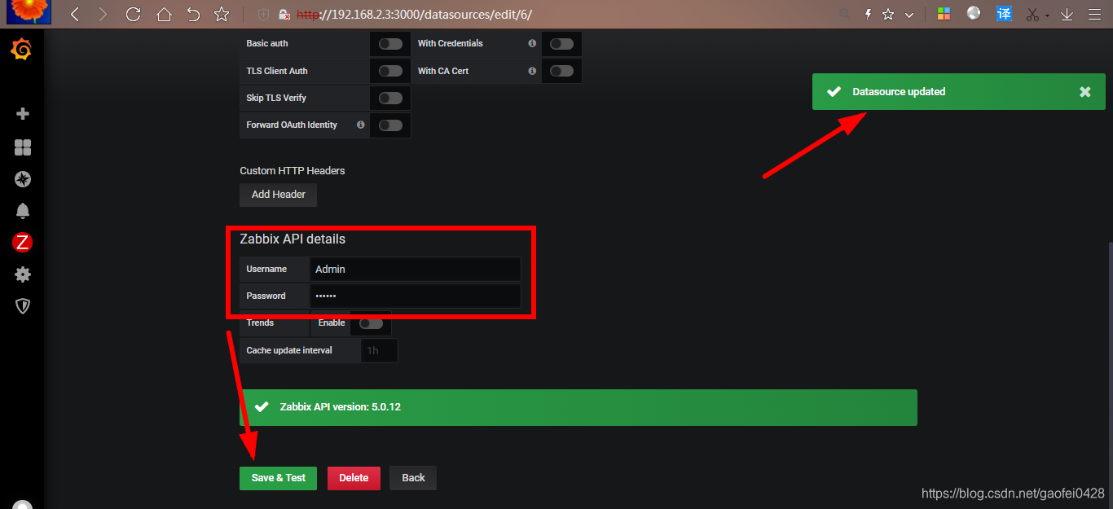This screenshot has width=1113, height=509.
Task: Open the browser downloads icon
Action: coord(1067,14)
